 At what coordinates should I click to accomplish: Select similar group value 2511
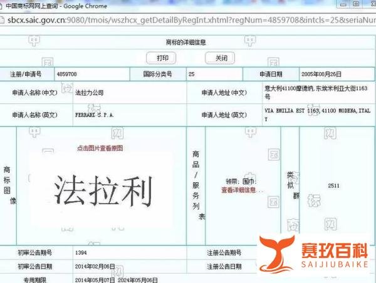333,186
